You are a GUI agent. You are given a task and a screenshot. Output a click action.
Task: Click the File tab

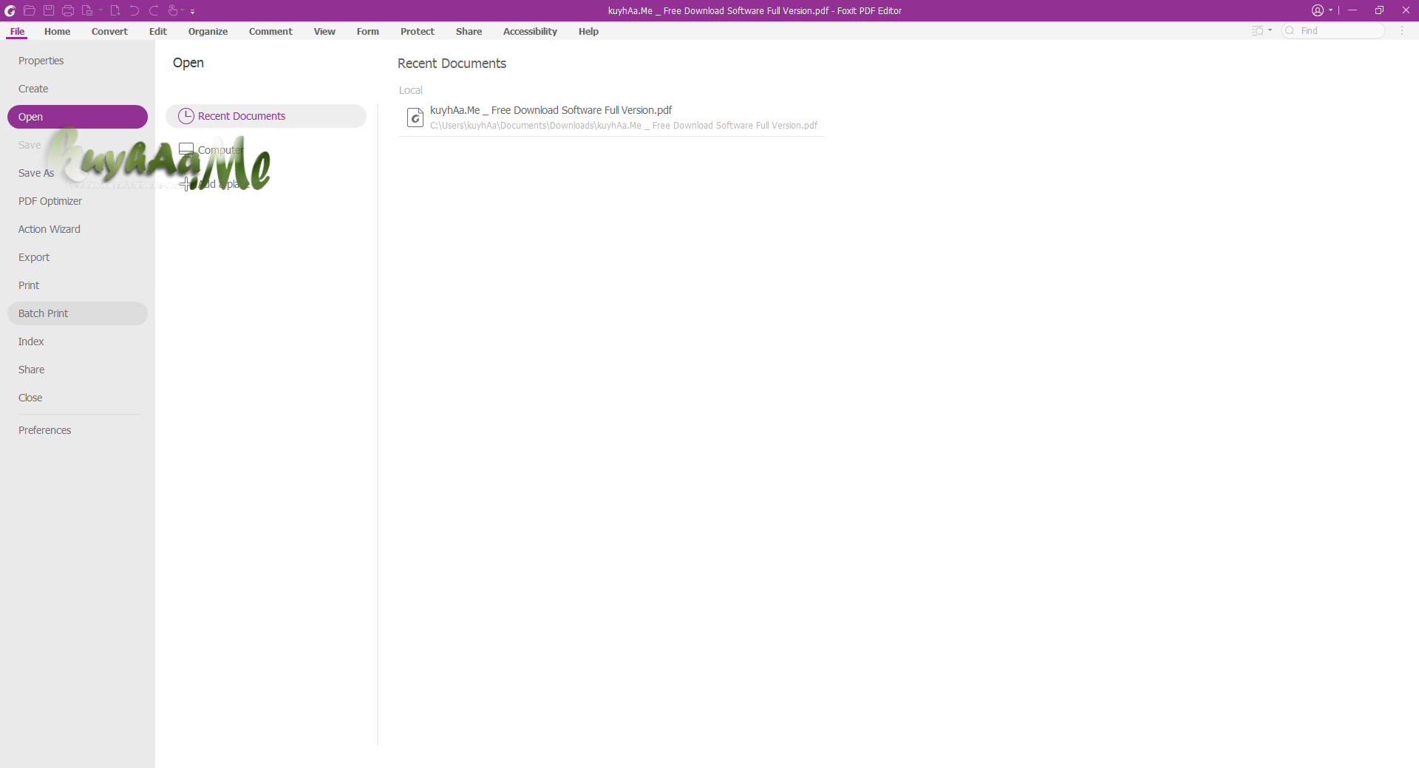click(x=17, y=31)
